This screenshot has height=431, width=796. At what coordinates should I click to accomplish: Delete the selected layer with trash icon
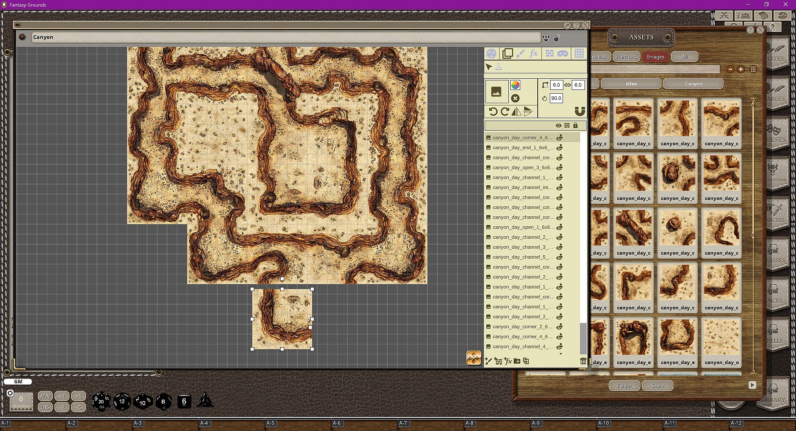pos(583,361)
